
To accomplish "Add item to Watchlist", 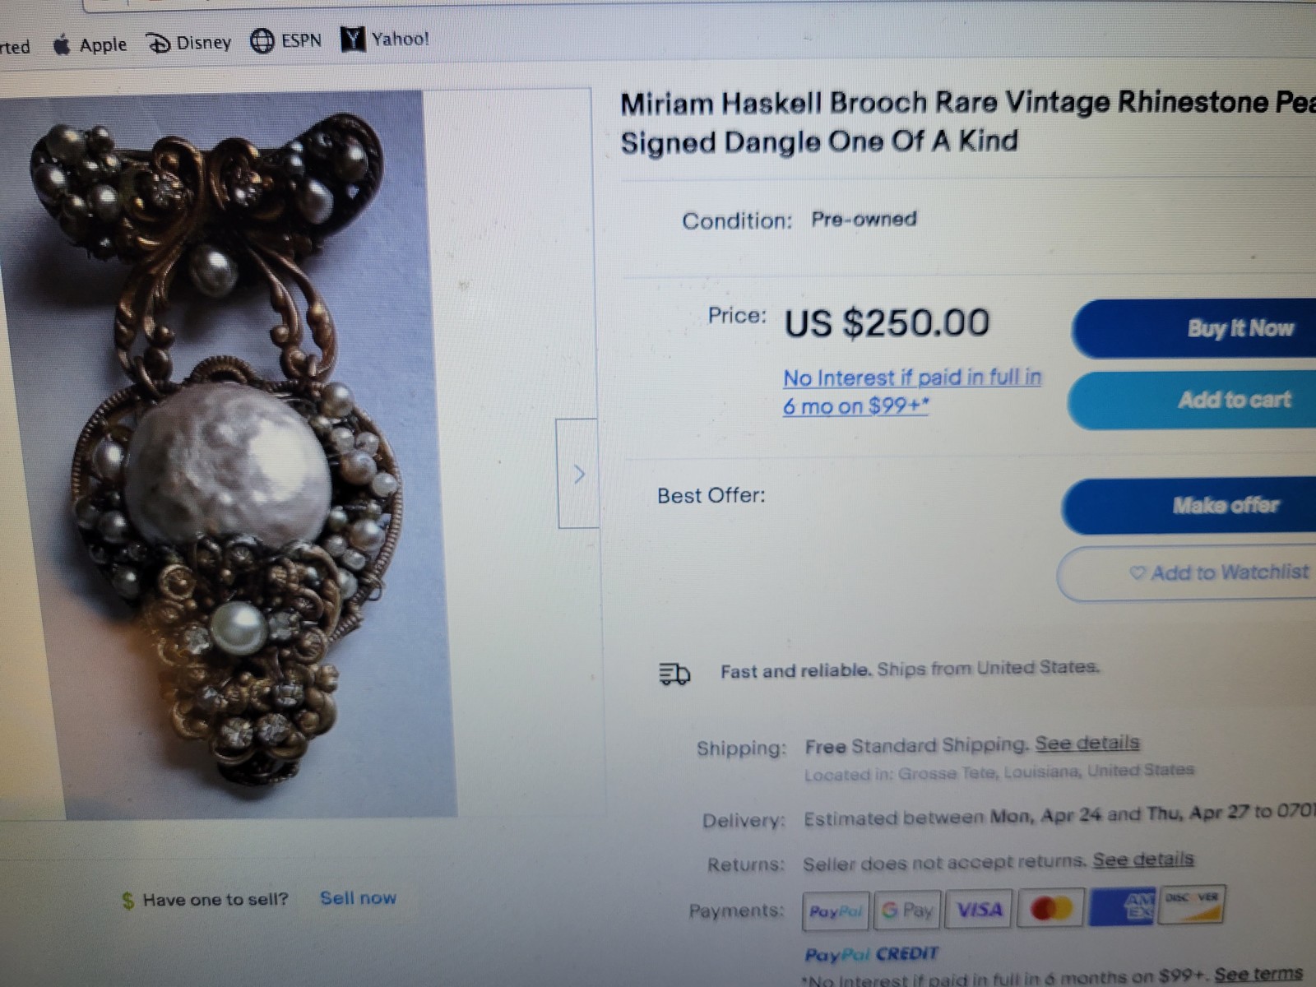I will click(1188, 573).
